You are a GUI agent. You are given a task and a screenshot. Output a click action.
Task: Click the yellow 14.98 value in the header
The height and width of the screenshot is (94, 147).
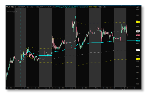(91, 7)
